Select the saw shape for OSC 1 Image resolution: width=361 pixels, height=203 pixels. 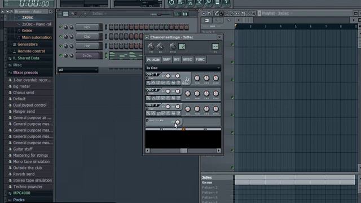tap(164, 83)
